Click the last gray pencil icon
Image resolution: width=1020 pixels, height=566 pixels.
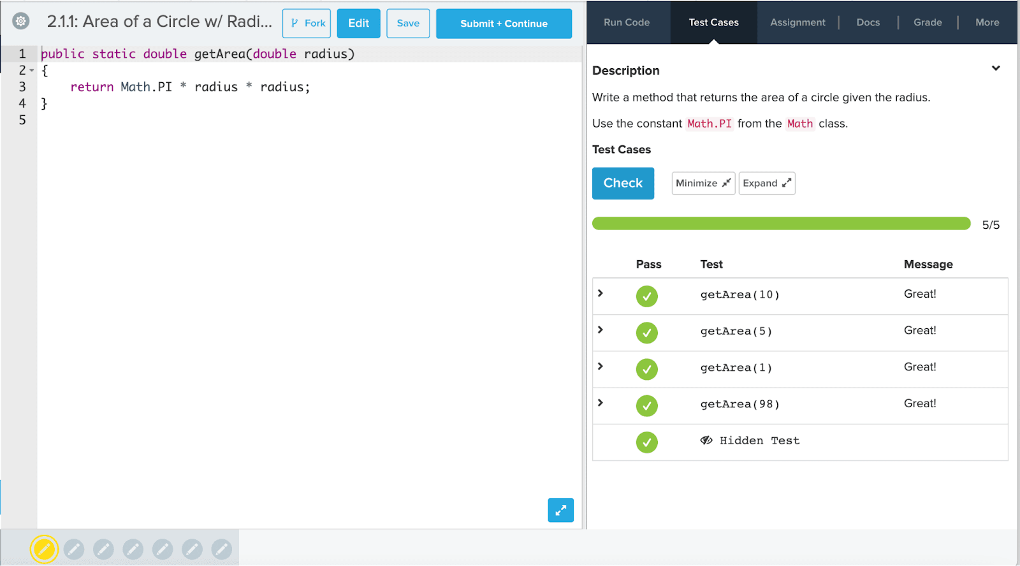[221, 549]
